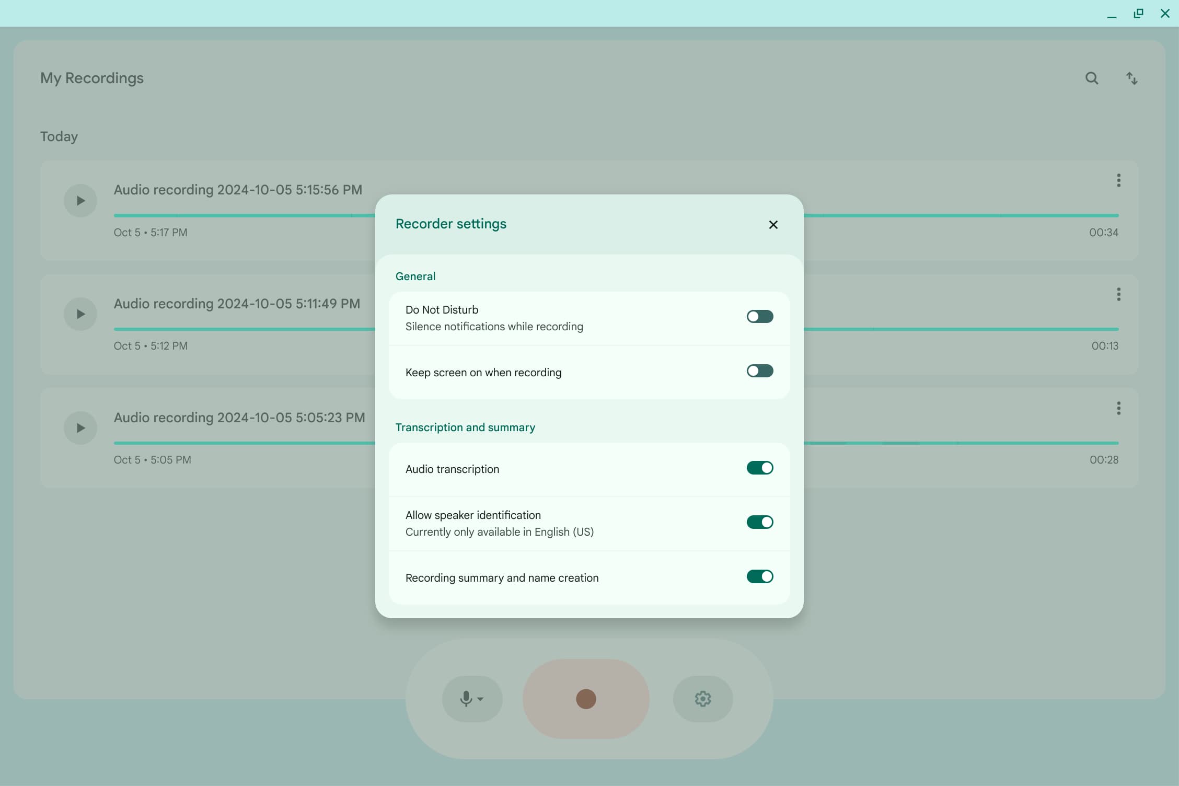Disable Allow speaker identification switch
Viewport: 1179px width, 786px height.
(x=760, y=522)
